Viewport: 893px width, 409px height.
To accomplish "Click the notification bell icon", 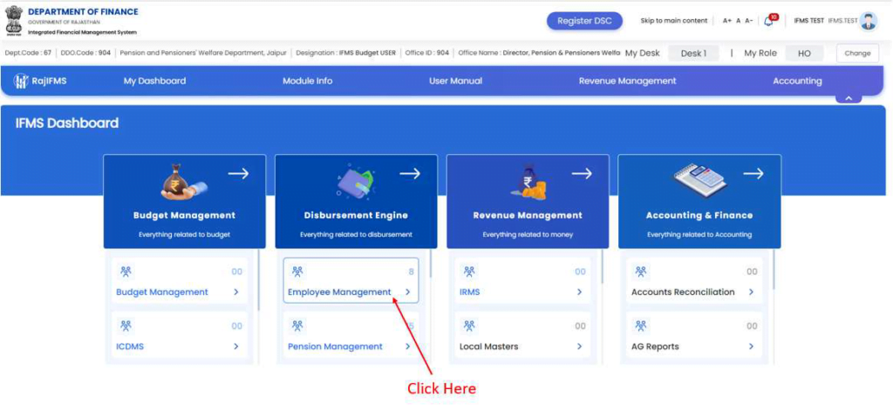I will pyautogui.click(x=768, y=22).
